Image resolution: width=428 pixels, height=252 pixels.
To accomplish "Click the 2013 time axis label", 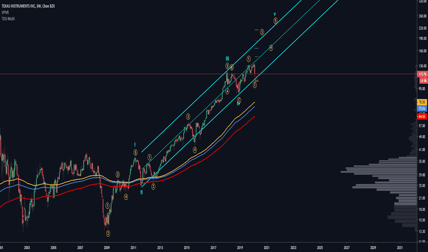I will coord(160,247).
